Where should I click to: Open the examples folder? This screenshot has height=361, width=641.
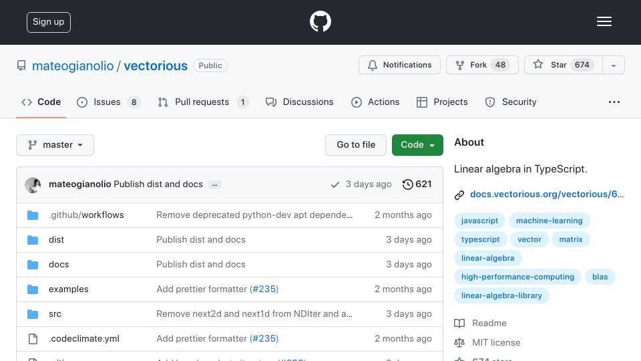coord(69,289)
